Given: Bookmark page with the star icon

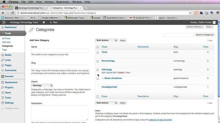Looking at the screenshot, I should [x=190, y=13].
